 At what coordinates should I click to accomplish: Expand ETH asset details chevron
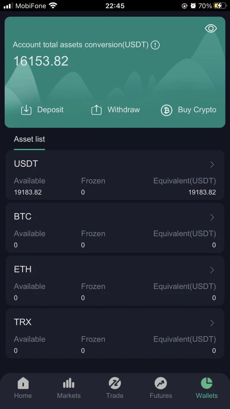212,270
